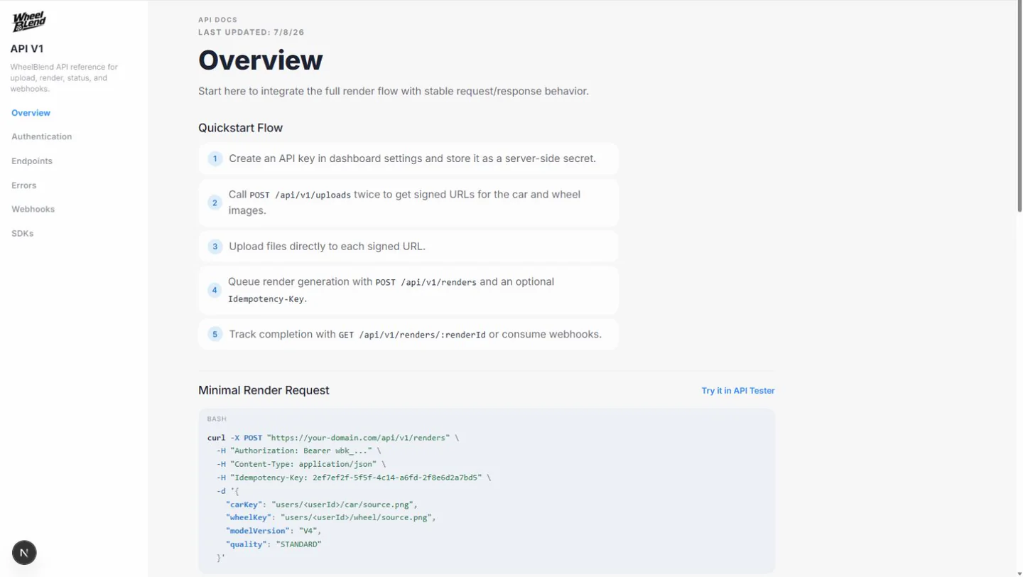The height and width of the screenshot is (577, 1023).
Task: Click the API DOCS breadcrumb label
Action: (218, 20)
